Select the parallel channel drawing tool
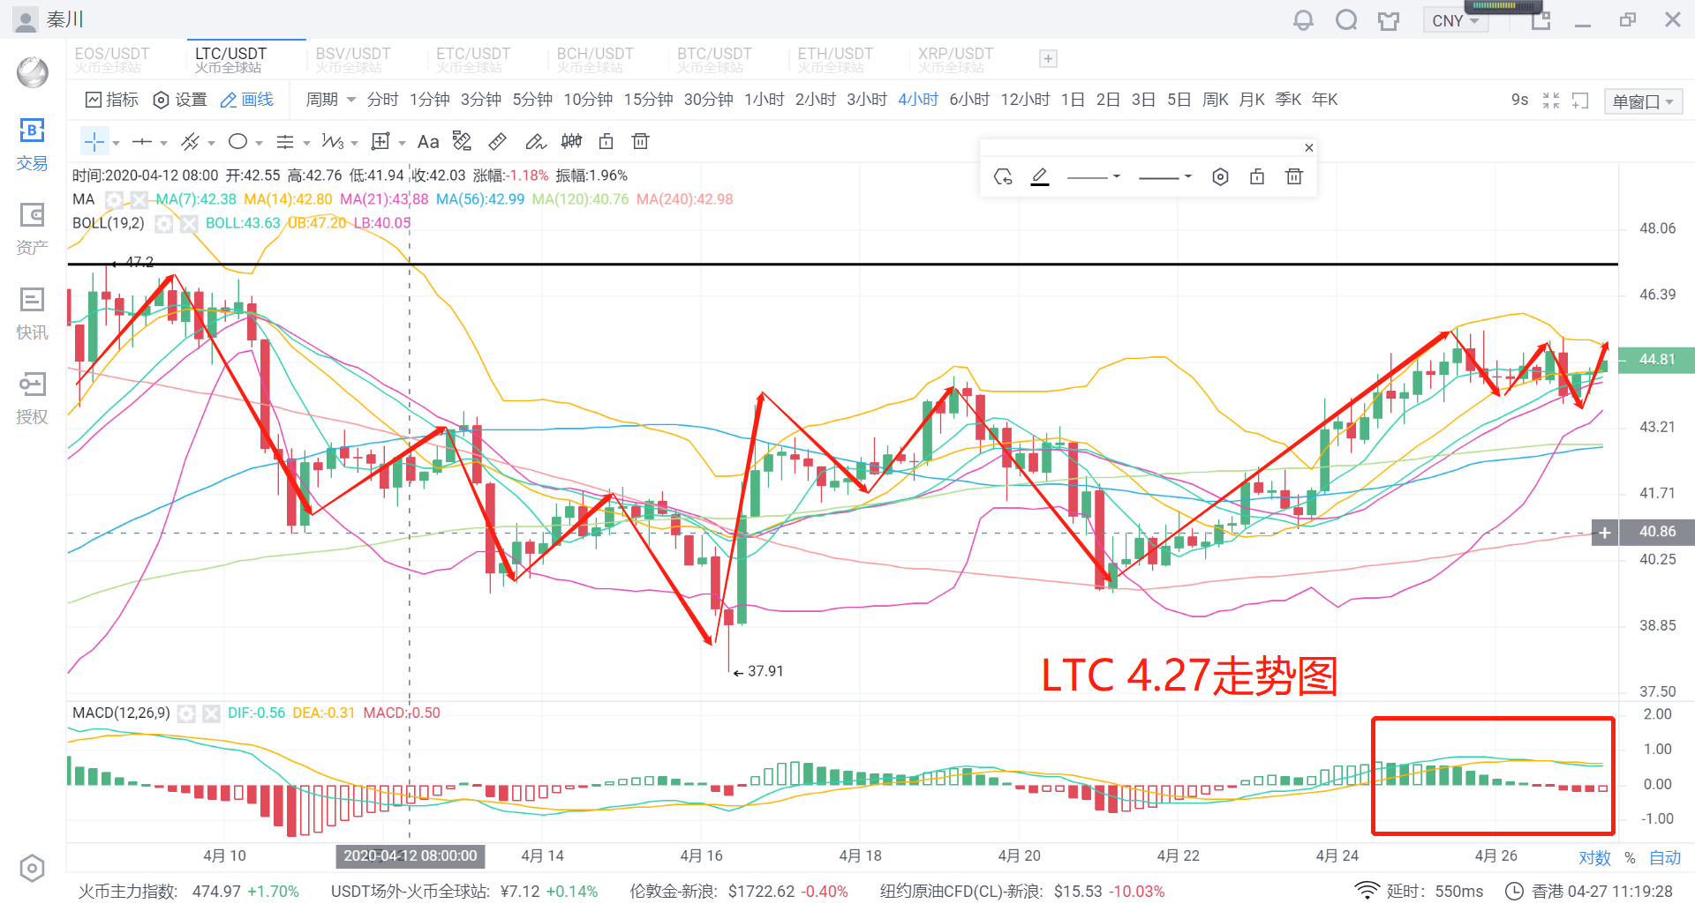This screenshot has height=911, width=1695. pos(190,141)
